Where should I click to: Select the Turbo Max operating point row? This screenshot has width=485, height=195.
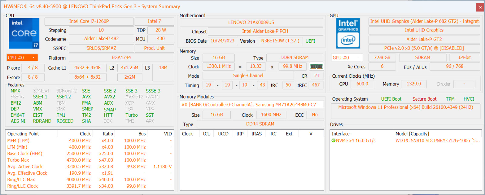(x=89, y=160)
